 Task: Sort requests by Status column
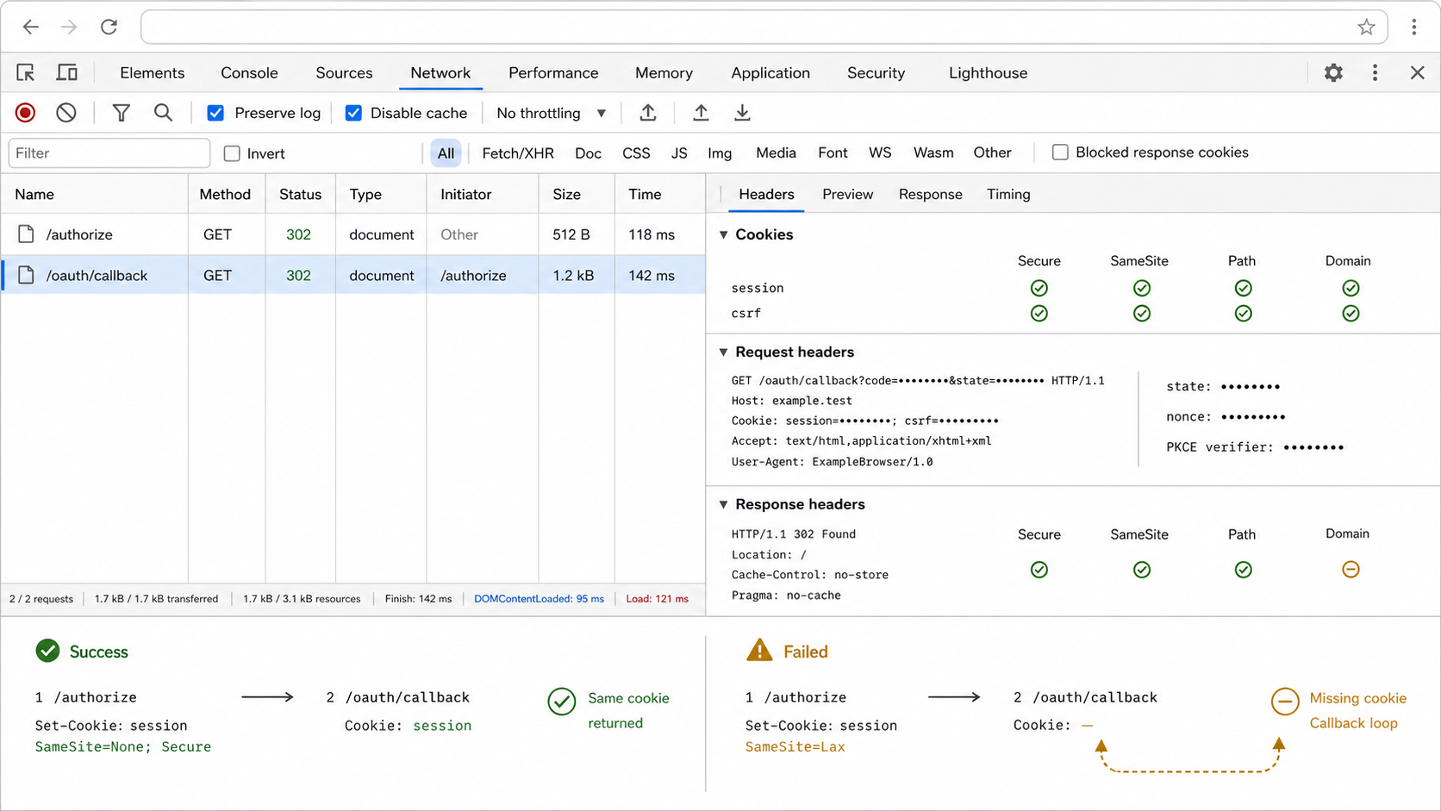click(300, 195)
